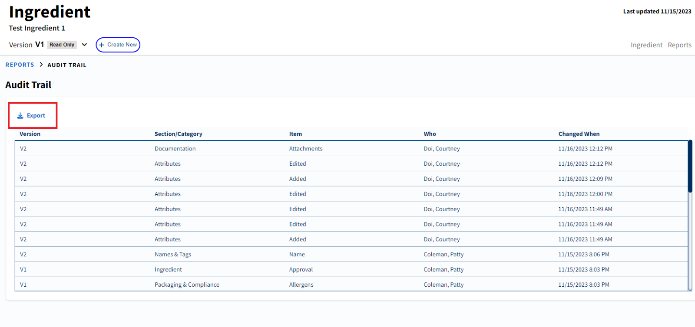Open the Ingredient tab in top right
This screenshot has height=327, width=695.
646,45
